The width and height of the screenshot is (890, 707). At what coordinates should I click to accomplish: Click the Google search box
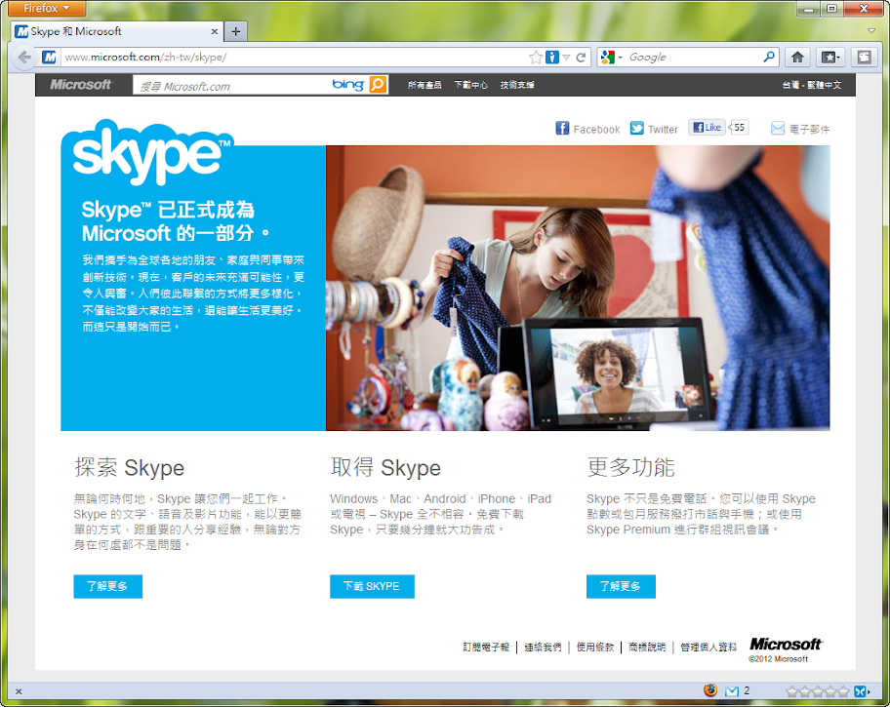(x=693, y=57)
